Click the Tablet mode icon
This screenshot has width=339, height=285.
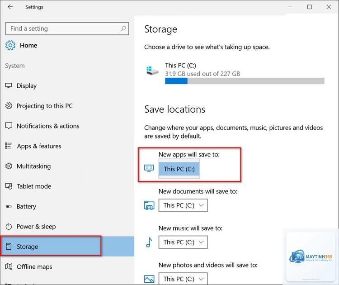[x=9, y=186]
